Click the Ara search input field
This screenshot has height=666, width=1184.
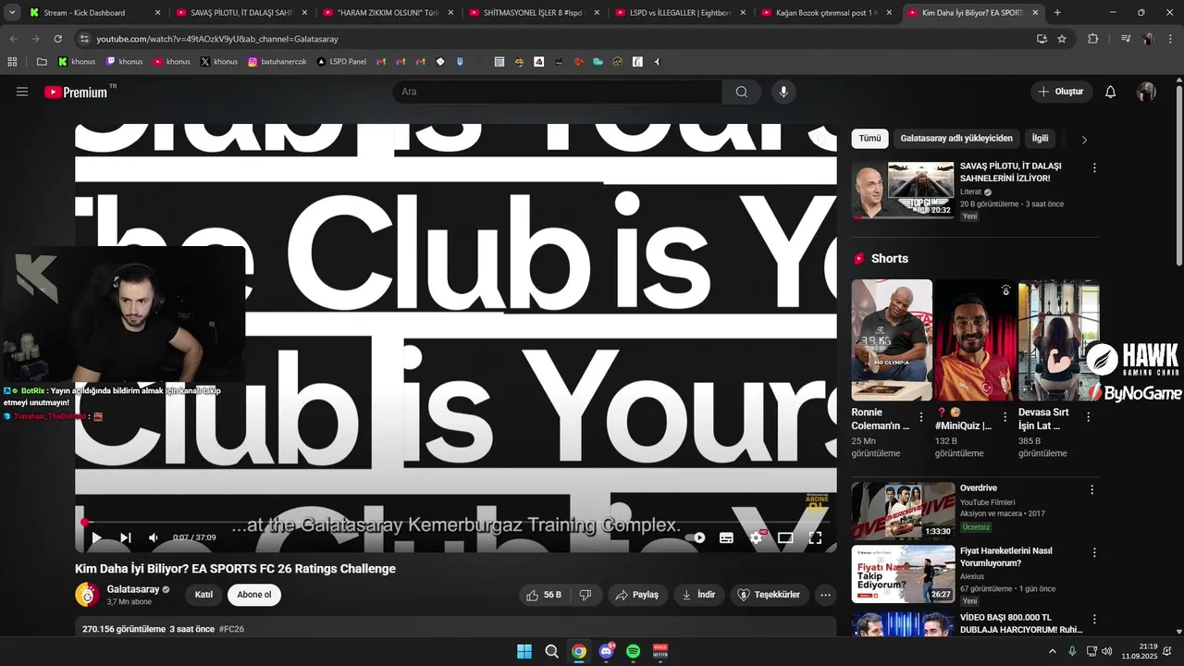tap(557, 92)
